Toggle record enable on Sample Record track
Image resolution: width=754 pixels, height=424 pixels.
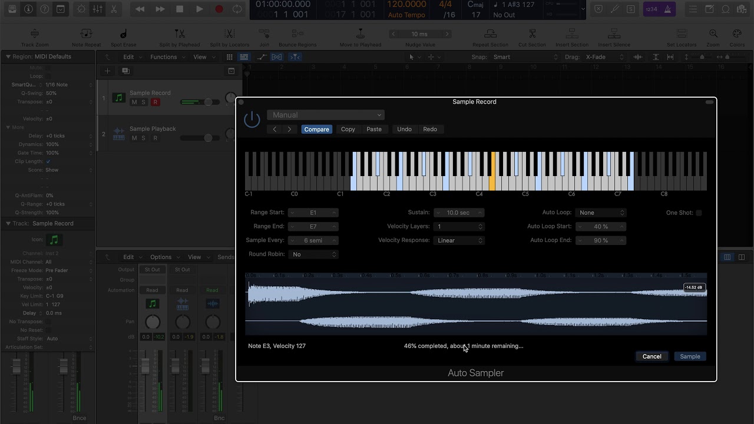pos(155,102)
